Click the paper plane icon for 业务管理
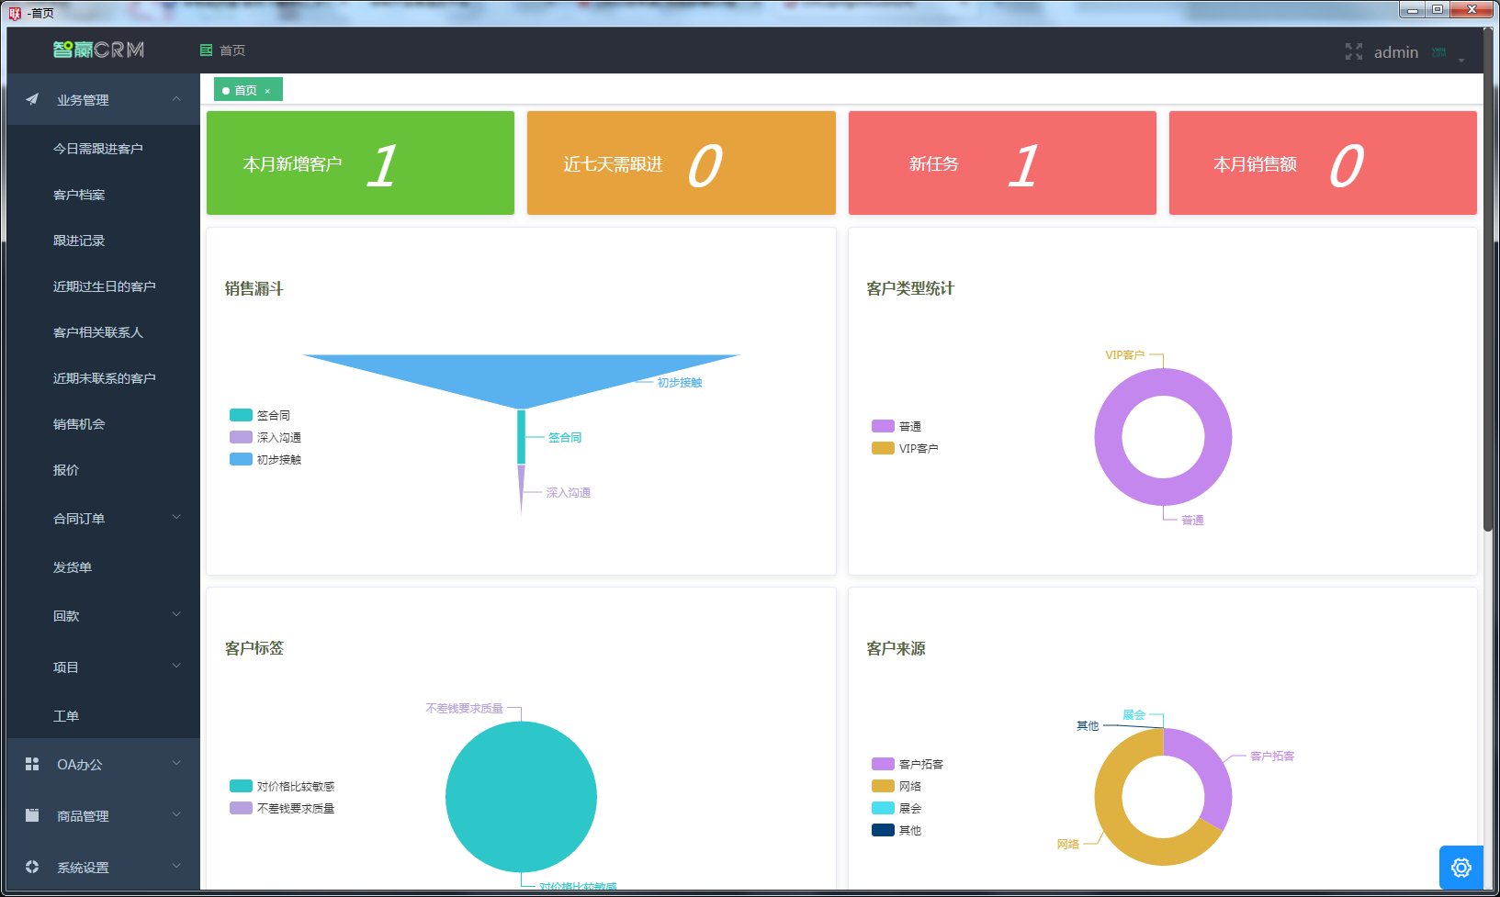1500x897 pixels. tap(32, 99)
